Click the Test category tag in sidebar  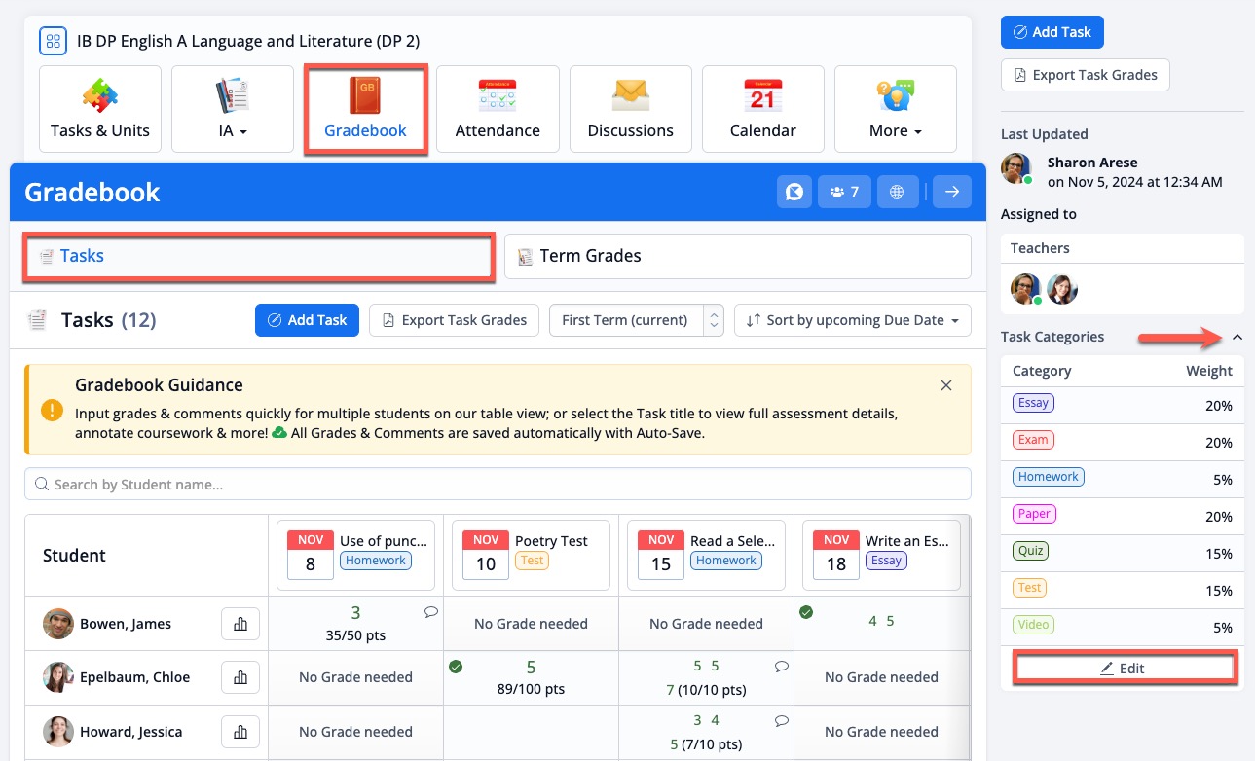1030,588
